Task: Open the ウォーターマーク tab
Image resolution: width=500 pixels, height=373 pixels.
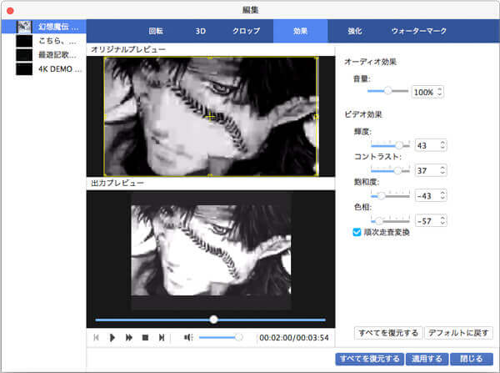Action: point(418,31)
